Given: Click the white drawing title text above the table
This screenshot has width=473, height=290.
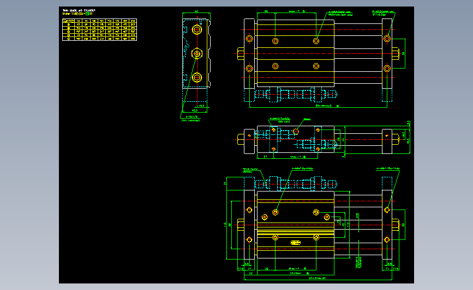Looking at the screenshot, I should click(x=79, y=10).
